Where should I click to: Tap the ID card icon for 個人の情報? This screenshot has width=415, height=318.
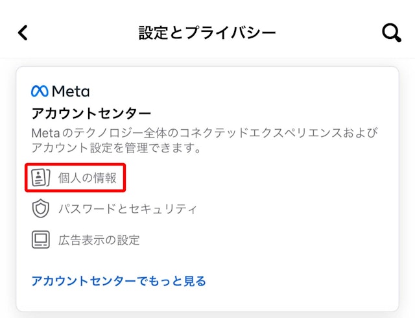click(x=41, y=178)
